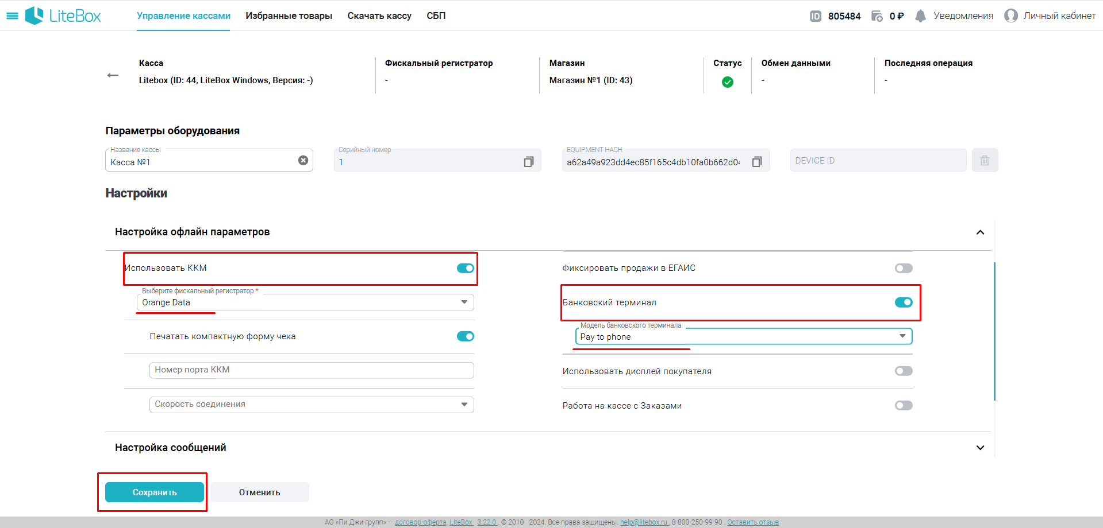Viewport: 1103px width, 528px height.
Task: Clear the Касса №1 name field
Action: (x=303, y=160)
